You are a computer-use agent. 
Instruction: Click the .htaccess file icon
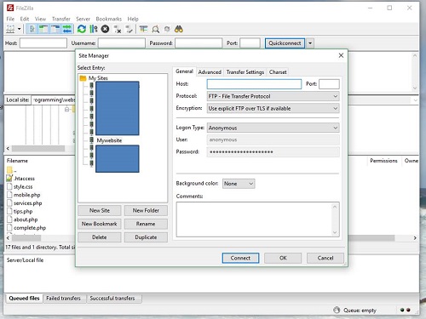[9, 179]
